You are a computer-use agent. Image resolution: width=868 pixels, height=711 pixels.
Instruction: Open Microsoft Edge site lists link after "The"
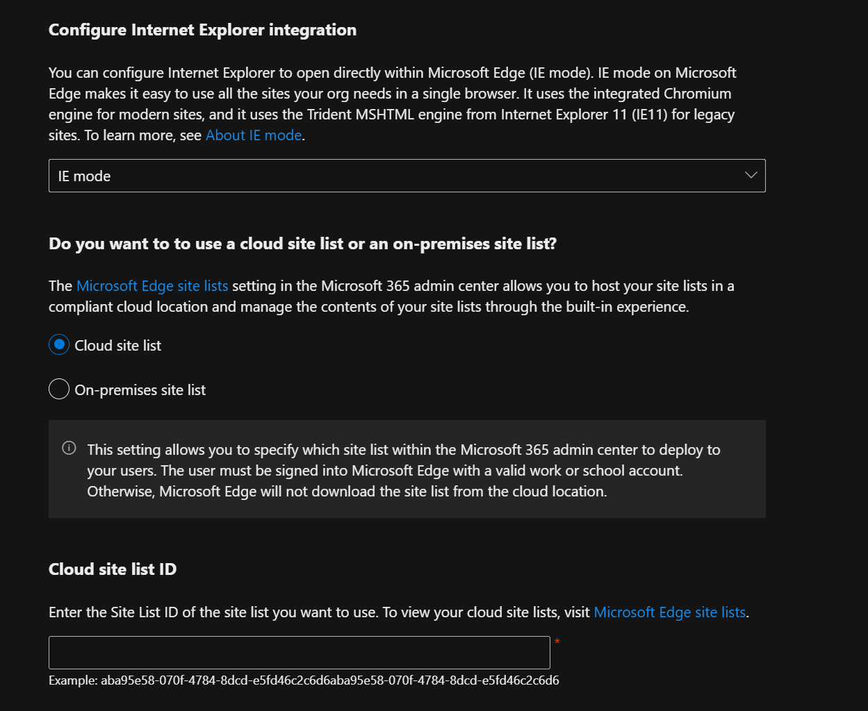click(x=152, y=286)
